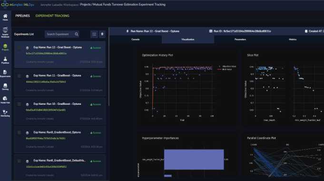The image size is (324, 181).
Task: Click the search magnifier in Search Experiment
Action: click(77, 34)
